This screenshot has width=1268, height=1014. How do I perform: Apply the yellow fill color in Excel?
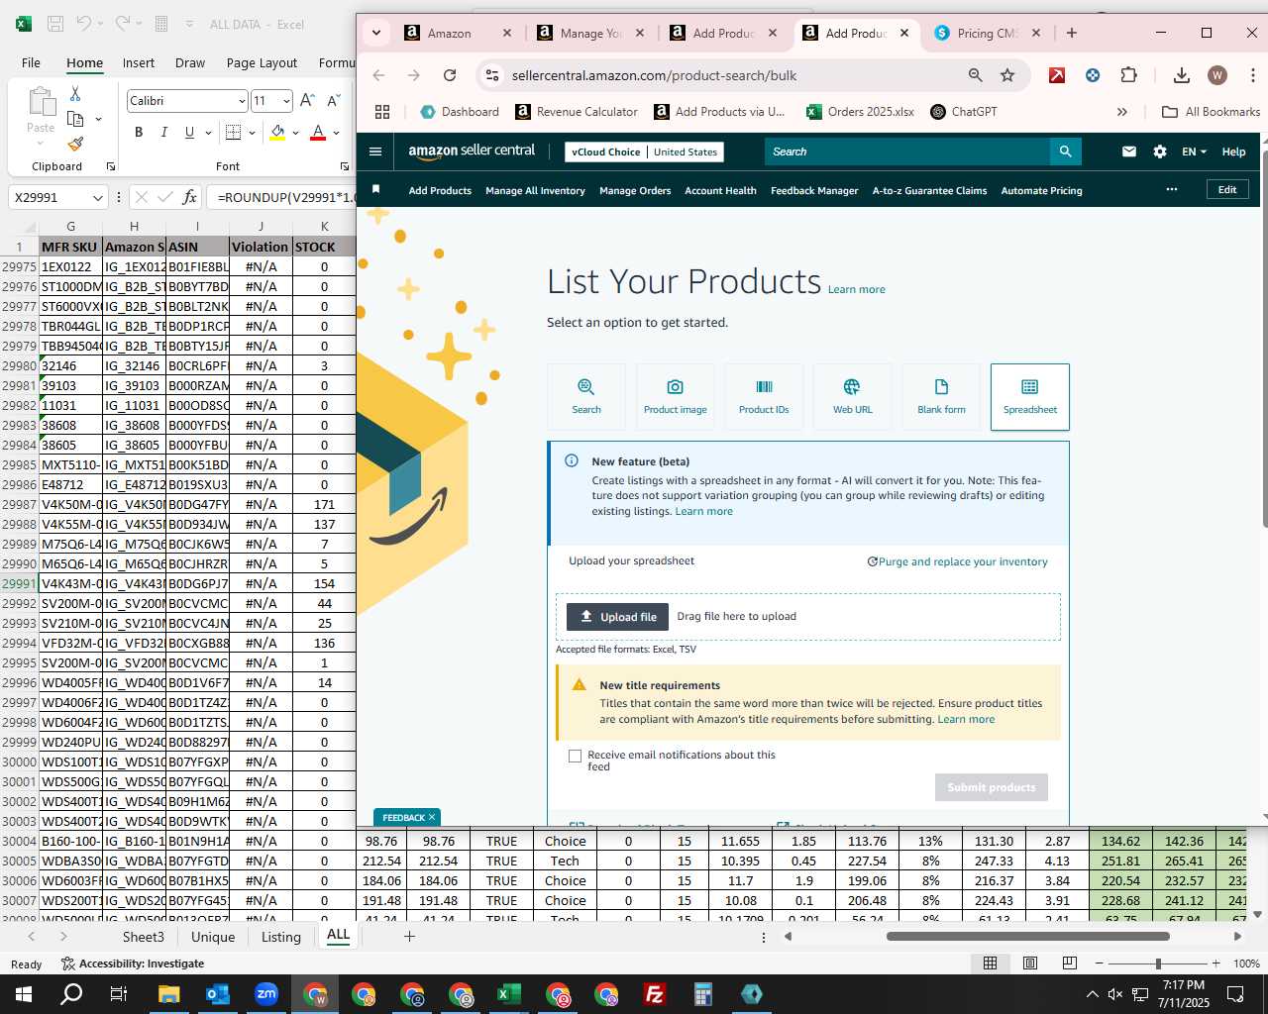point(277,133)
